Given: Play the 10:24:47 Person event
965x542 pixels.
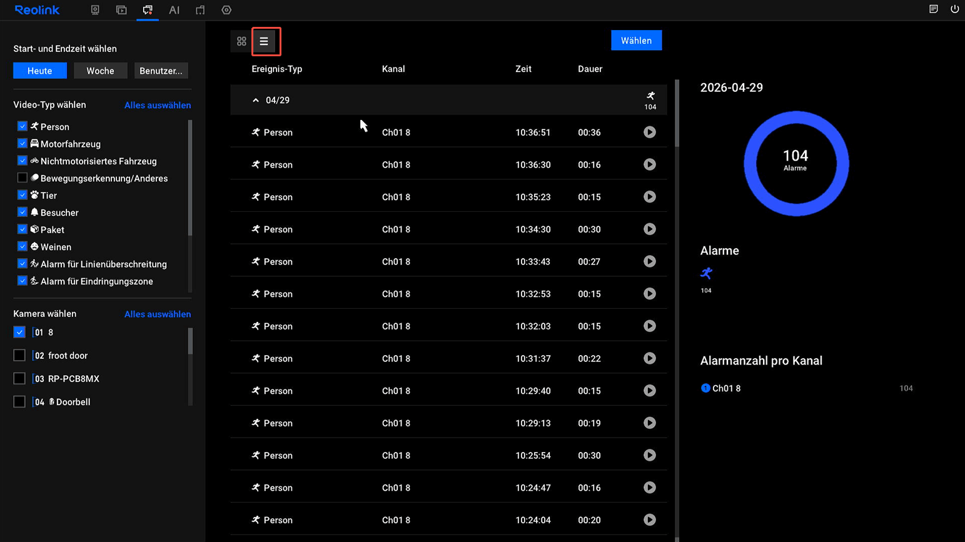Looking at the screenshot, I should [650, 488].
